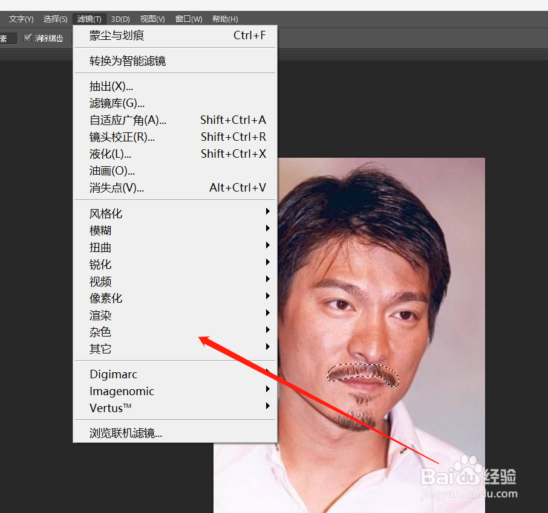This screenshot has width=548, height=513.
Task: Click 浏览联机滤镜... link entry
Action: coord(175,433)
